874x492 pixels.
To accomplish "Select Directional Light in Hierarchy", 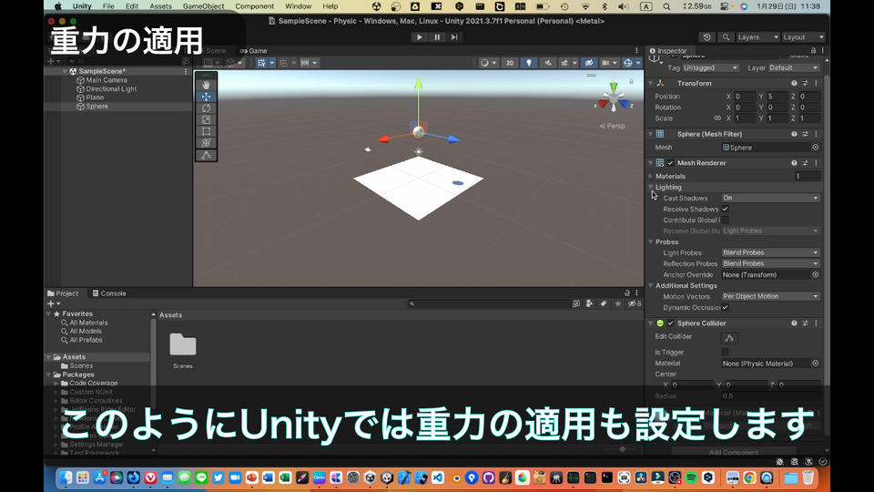I will [111, 89].
